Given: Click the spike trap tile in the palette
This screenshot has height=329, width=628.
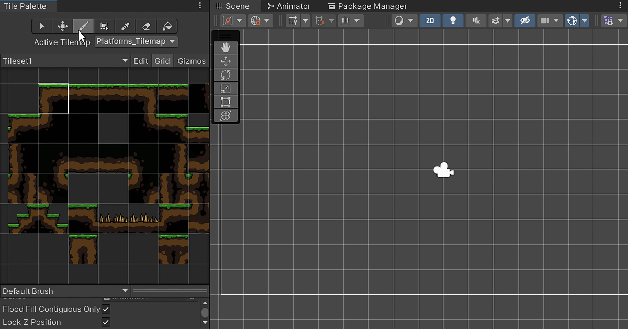Looking at the screenshot, I should click(x=128, y=218).
